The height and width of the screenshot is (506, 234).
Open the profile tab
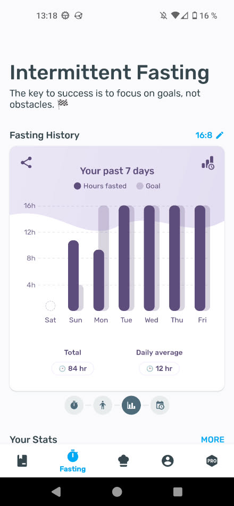click(x=168, y=461)
